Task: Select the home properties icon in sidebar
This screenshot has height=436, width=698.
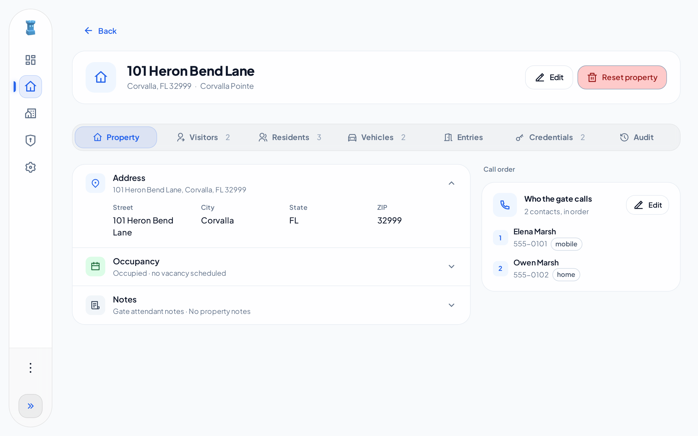Action: click(x=31, y=86)
